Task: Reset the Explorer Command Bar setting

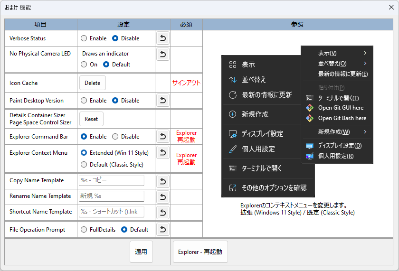Action: 163,137
